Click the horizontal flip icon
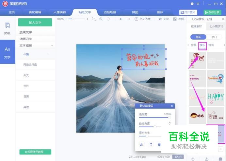 click(x=142, y=144)
